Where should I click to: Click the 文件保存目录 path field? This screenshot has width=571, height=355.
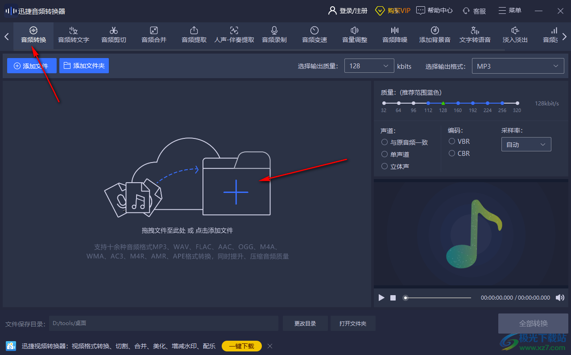click(x=164, y=323)
